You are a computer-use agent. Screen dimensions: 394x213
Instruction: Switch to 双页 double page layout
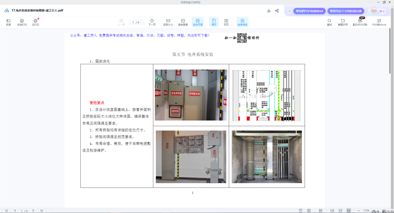tap(226, 22)
